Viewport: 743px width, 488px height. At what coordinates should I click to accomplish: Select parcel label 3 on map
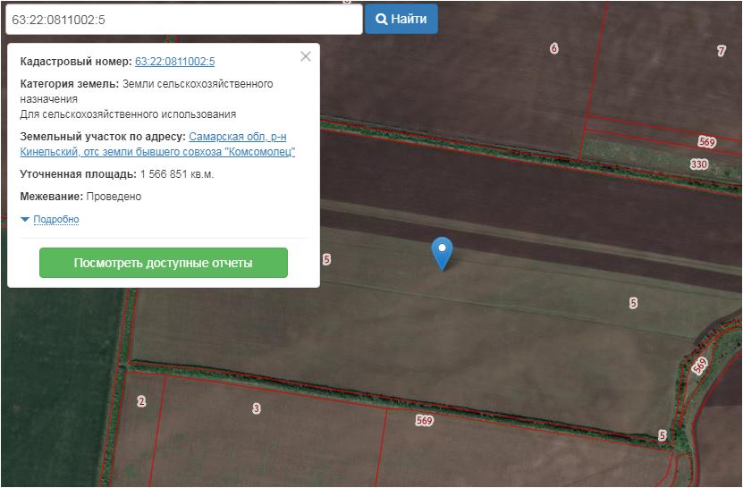257,408
